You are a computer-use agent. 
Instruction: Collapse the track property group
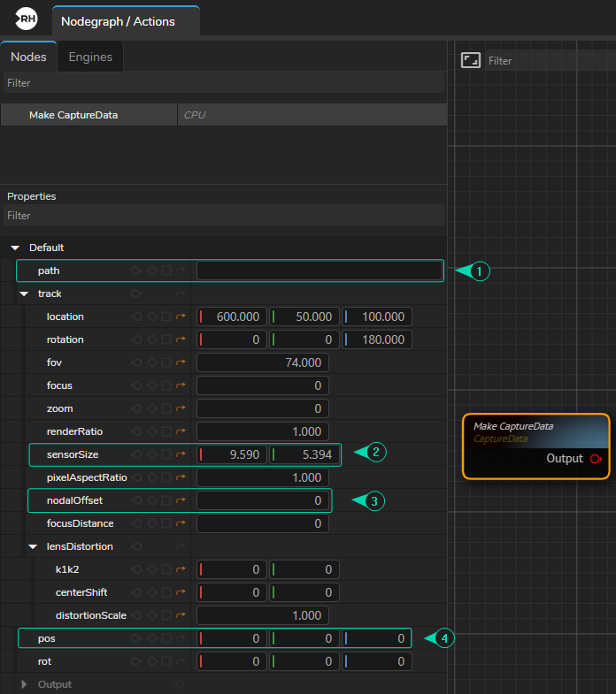(24, 294)
